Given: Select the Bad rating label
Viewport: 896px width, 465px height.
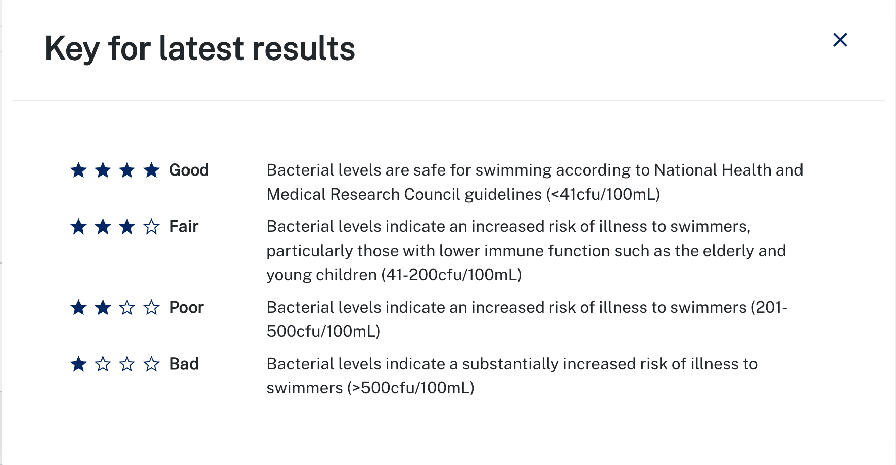Looking at the screenshot, I should (x=184, y=364).
